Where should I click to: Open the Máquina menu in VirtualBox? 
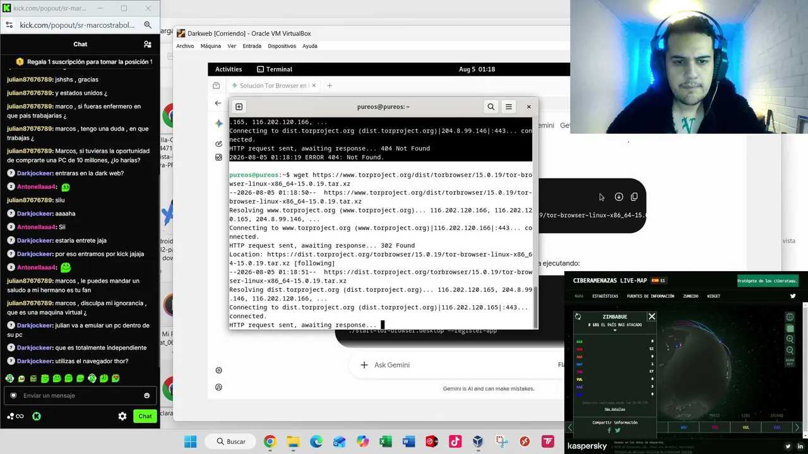211,46
